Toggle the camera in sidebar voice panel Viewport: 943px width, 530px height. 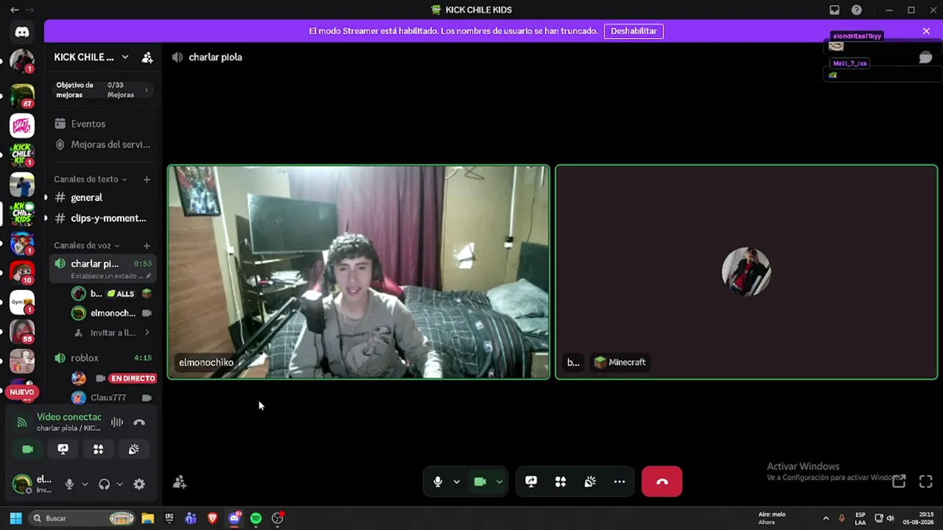tap(27, 449)
